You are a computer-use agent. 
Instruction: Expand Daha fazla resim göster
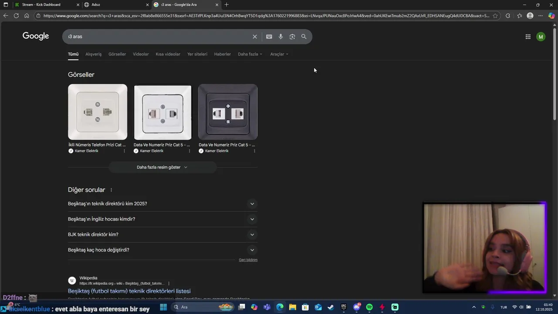tap(162, 167)
